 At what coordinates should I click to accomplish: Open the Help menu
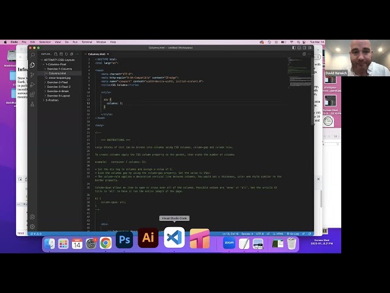click(113, 42)
